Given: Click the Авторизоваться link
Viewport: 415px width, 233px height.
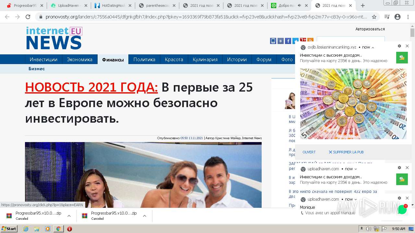Looking at the screenshot, I should click(370, 29).
